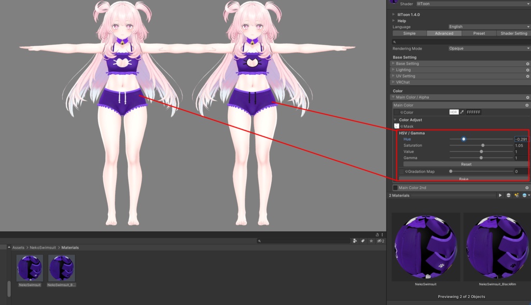The height and width of the screenshot is (305, 531).
Task: Select the Preset tab
Action: [480, 33]
